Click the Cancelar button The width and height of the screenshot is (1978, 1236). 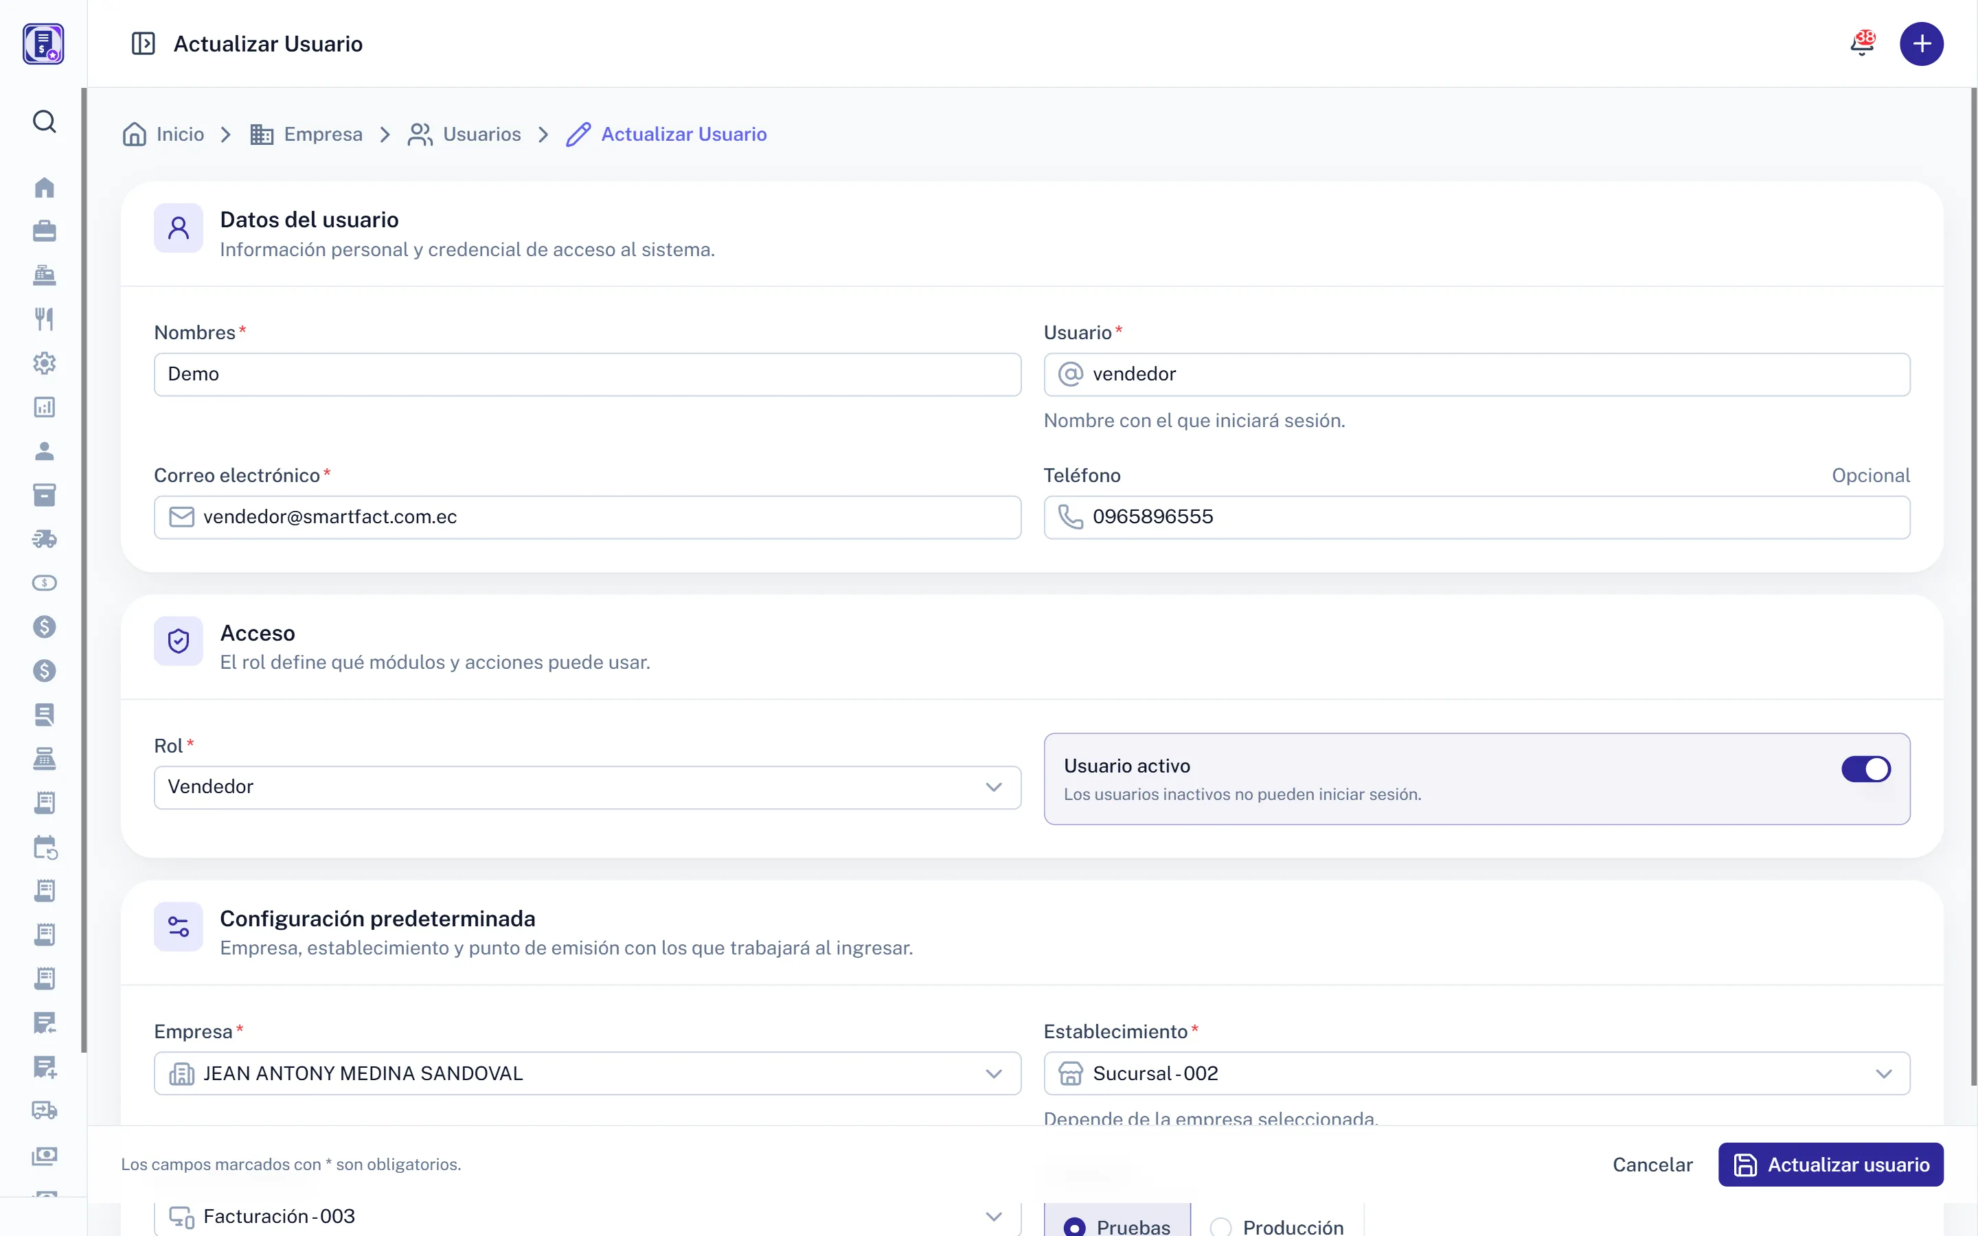[1652, 1165]
